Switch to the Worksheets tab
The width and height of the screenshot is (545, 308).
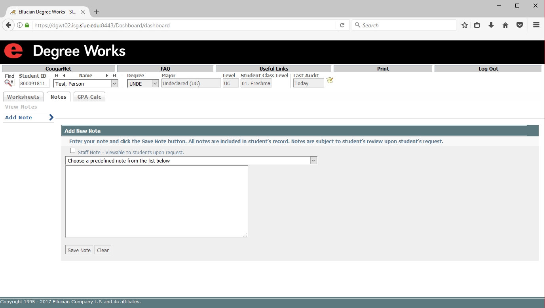(23, 97)
